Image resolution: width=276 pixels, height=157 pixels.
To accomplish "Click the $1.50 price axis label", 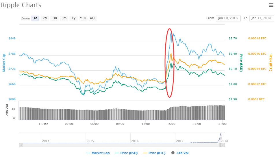I will [233, 99].
